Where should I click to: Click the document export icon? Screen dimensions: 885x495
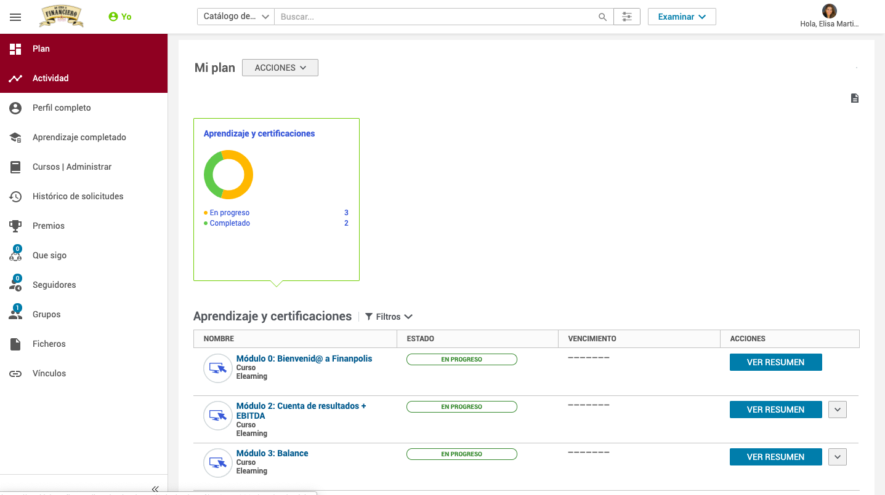click(x=854, y=98)
